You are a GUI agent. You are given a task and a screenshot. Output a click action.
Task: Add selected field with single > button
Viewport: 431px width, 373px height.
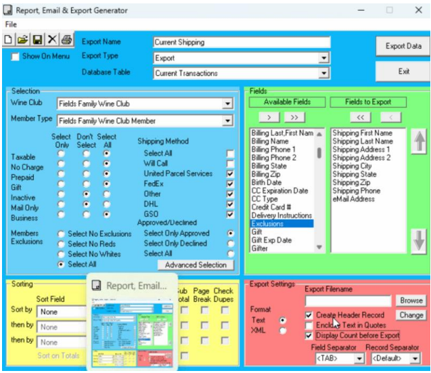point(269,118)
